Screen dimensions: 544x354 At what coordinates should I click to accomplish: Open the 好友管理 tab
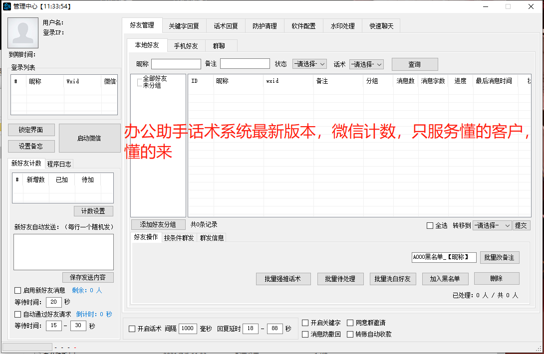click(x=142, y=25)
